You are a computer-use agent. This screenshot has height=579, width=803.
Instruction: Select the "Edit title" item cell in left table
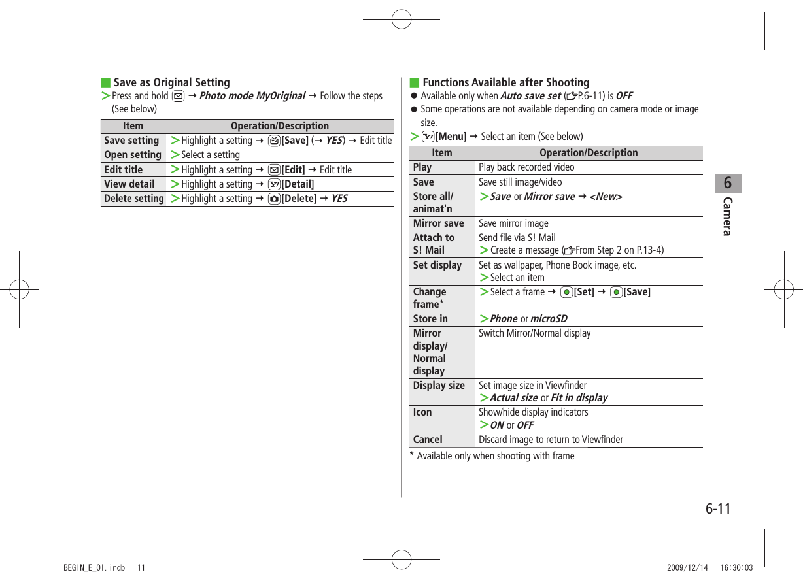click(x=133, y=170)
